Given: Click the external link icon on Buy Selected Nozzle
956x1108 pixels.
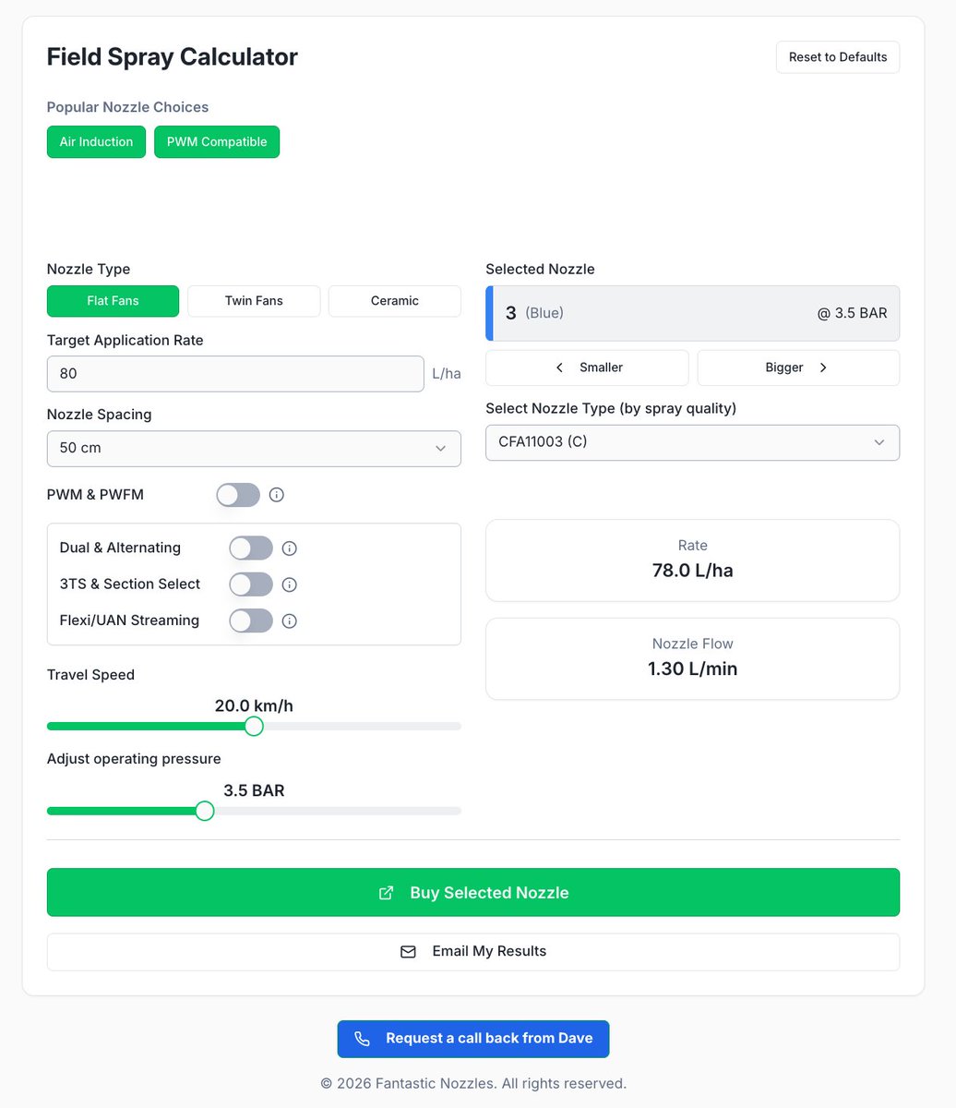Looking at the screenshot, I should tap(387, 893).
